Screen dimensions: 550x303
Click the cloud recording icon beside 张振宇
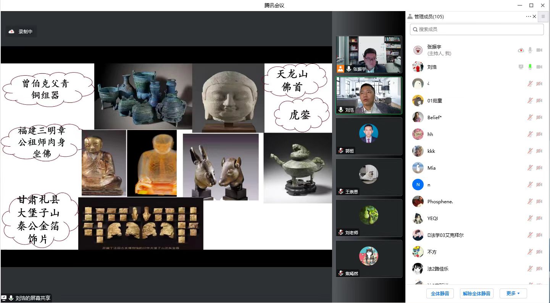coord(521,50)
